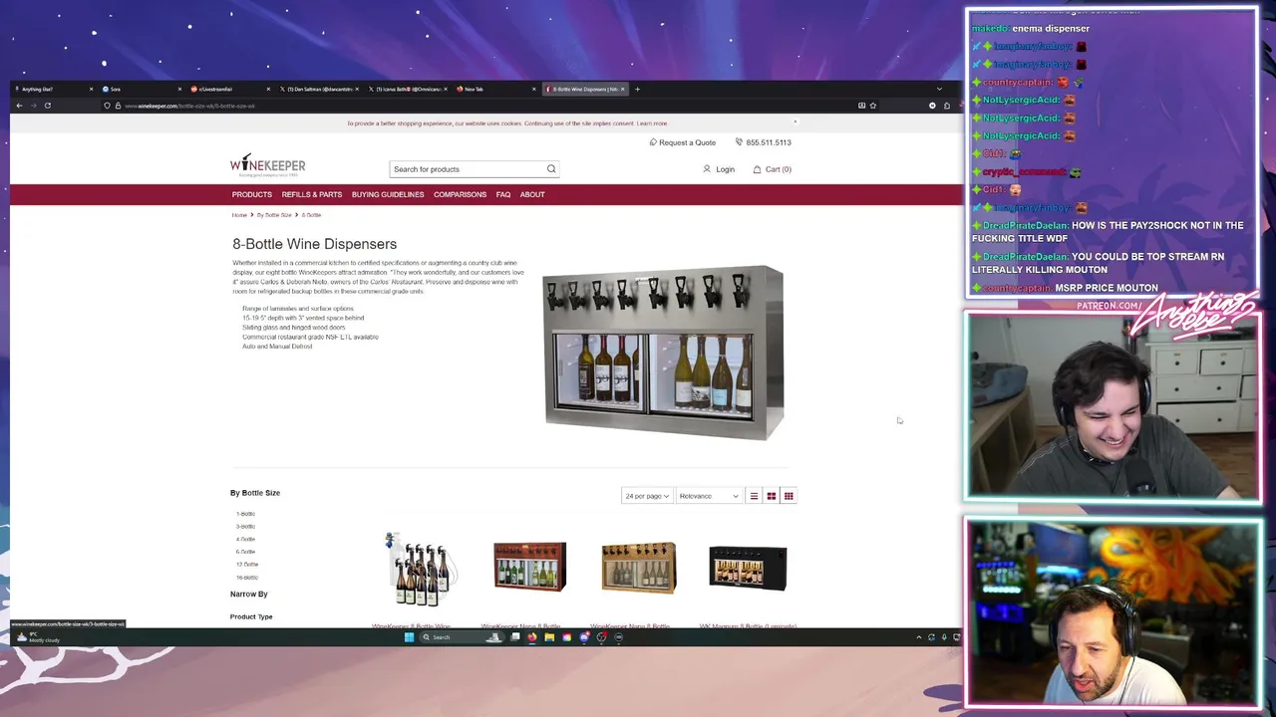Open the oak Napa 8 Bottle thumbnail
The image size is (1276, 717).
pyautogui.click(x=639, y=567)
